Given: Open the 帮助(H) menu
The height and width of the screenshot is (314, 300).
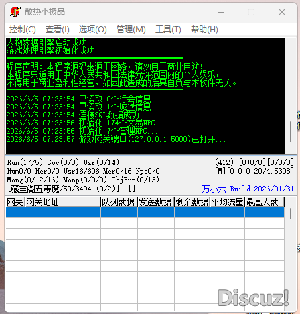Looking at the screenshot, I should pos(204,30).
